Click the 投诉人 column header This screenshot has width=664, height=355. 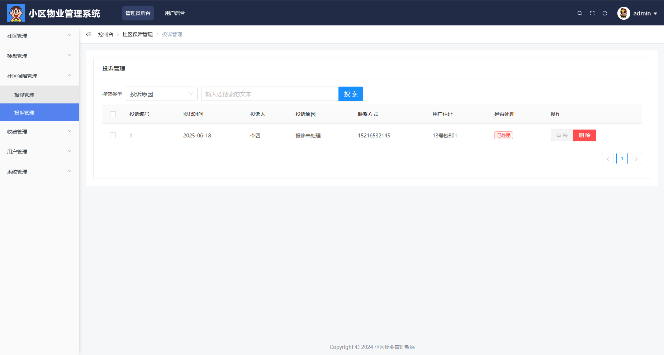point(258,114)
